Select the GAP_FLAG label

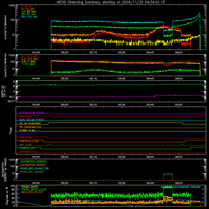tap(26, 116)
